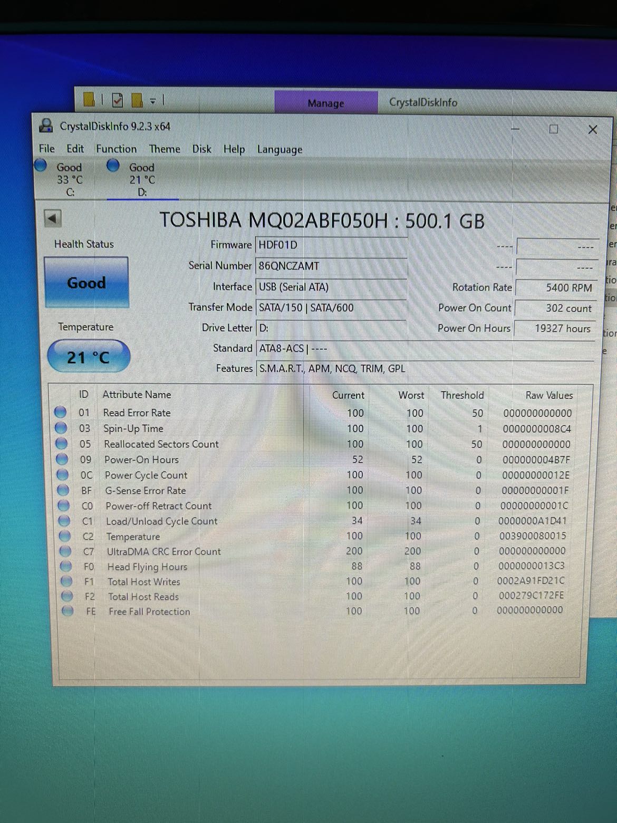Click raw value 003900080015
617x823 pixels.
533,535
